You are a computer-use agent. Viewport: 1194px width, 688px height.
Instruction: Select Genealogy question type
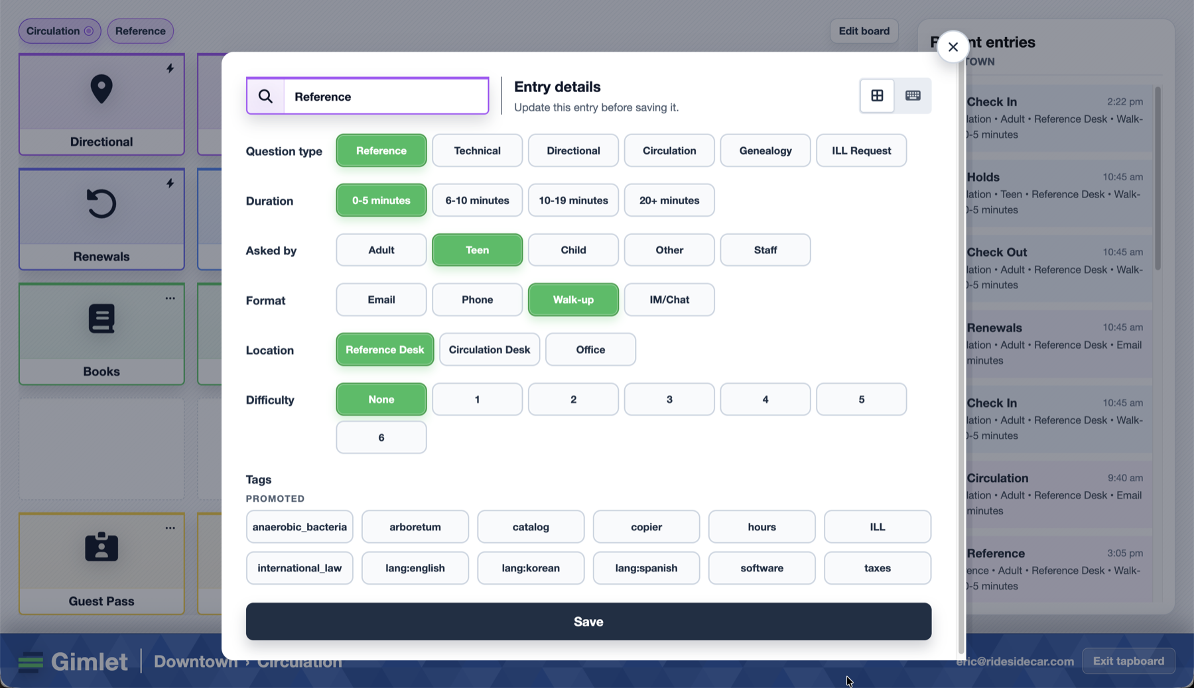(x=765, y=150)
